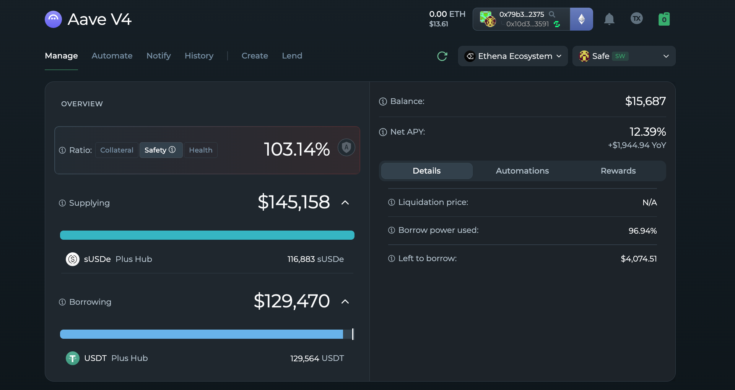This screenshot has height=390, width=735.
Task: Switch ratio display to Health
Action: click(x=201, y=150)
